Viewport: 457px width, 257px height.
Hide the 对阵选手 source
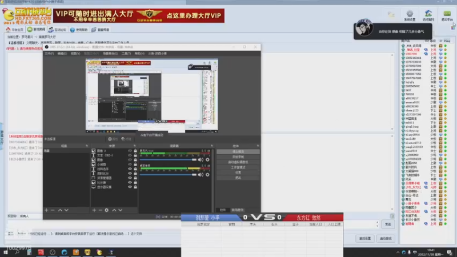(130, 169)
